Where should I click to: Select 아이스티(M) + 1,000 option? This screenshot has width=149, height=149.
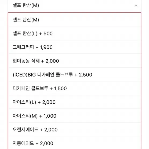[x=75, y=116]
